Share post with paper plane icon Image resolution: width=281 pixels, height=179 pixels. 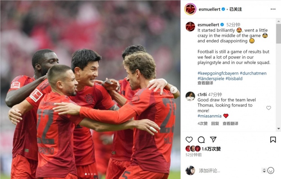click(x=213, y=139)
